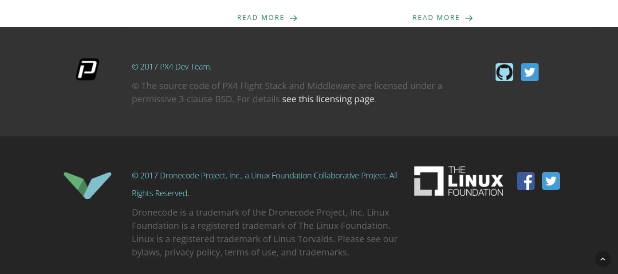Open the Dronecode Facebook icon
Screen dimensions: 618x274
tap(525, 181)
